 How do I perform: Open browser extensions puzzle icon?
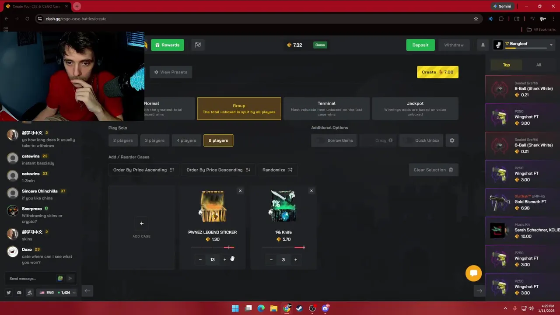point(501,19)
